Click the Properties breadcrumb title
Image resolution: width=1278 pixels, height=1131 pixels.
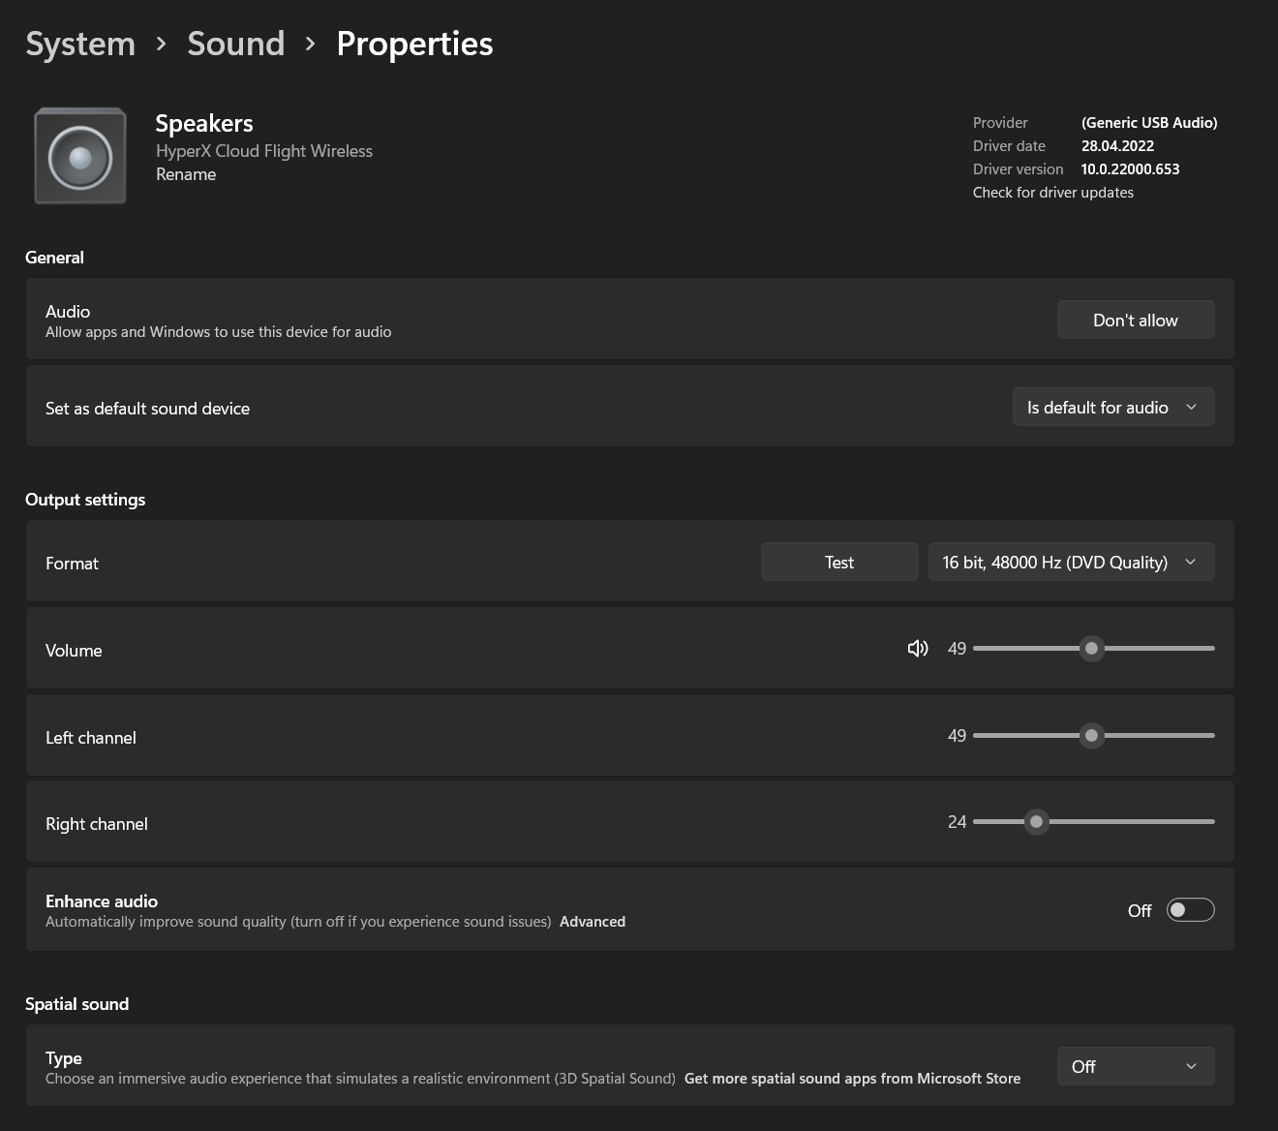pos(414,44)
